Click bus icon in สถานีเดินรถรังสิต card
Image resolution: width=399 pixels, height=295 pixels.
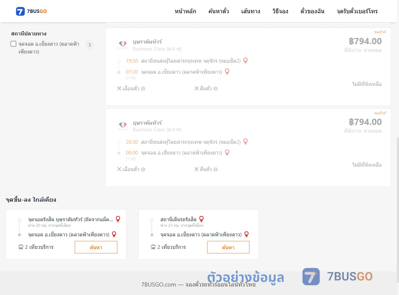pos(153,247)
